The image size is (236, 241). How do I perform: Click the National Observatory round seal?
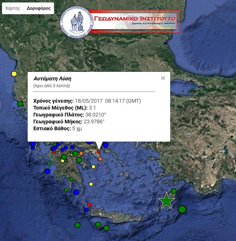click(x=77, y=22)
